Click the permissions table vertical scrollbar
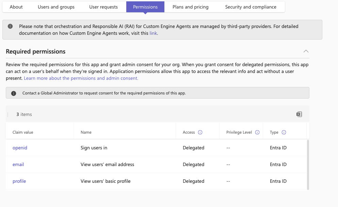Screen dimensions: 338x207 308,165
